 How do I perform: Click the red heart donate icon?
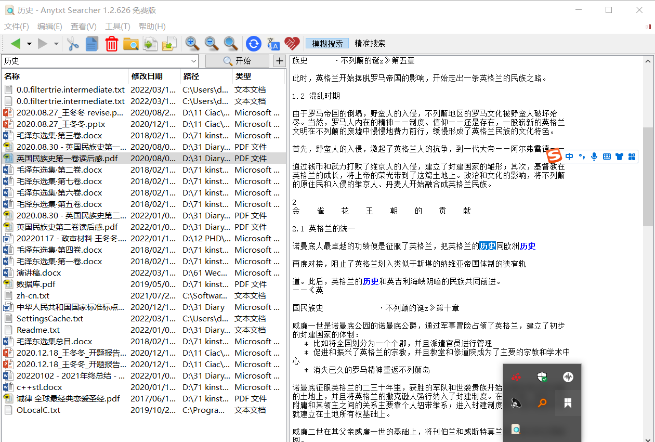292,44
